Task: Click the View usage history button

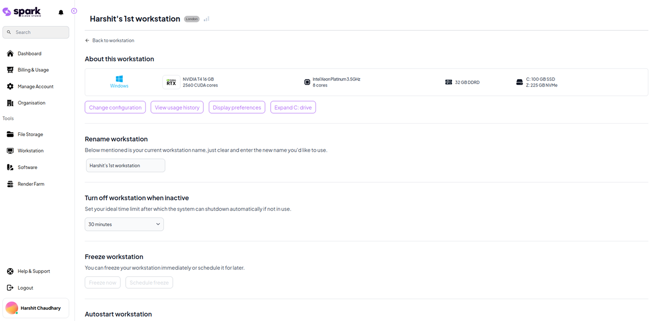Action: [177, 108]
